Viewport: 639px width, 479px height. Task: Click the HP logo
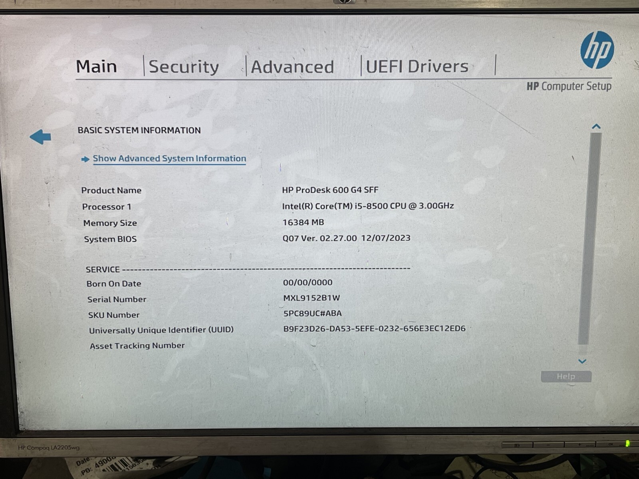(597, 50)
